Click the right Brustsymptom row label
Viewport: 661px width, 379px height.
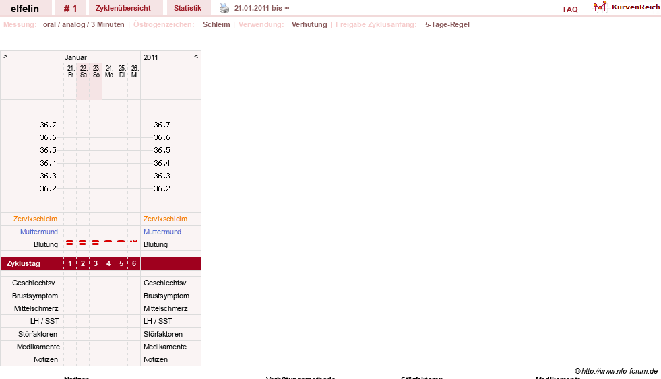(166, 296)
